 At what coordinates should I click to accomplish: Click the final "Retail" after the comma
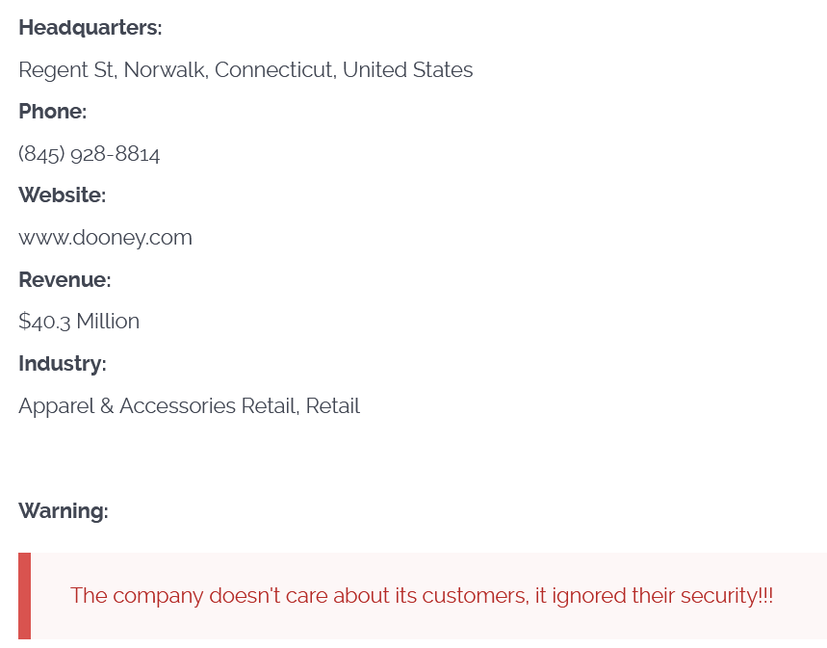(333, 406)
